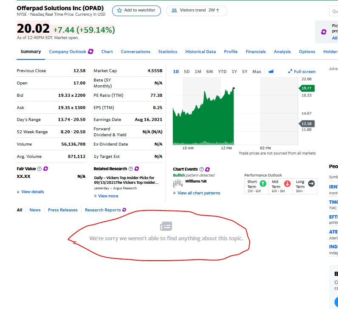Click the PE Ratio value 77.38
338x309 pixels.
pos(156,95)
